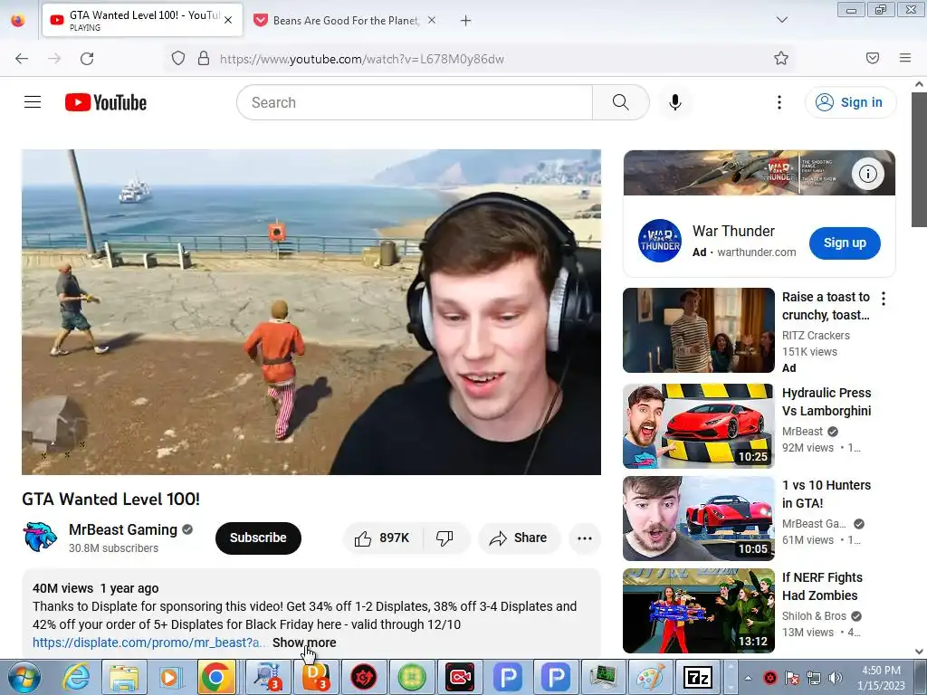Open Windows Explorer folder in taskbar

pyautogui.click(x=123, y=677)
